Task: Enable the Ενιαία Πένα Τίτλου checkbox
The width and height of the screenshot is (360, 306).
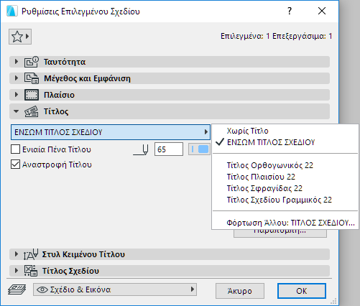Action: pyautogui.click(x=15, y=149)
